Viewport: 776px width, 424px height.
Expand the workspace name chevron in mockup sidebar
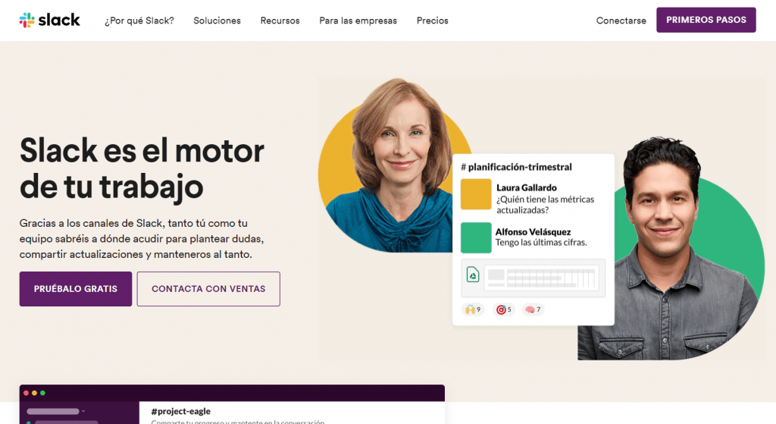[83, 411]
